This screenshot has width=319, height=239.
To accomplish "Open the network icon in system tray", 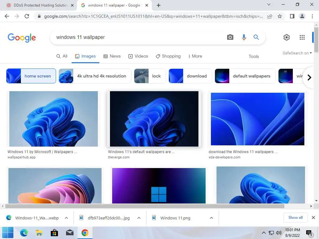I will pyautogui.click(x=271, y=233).
